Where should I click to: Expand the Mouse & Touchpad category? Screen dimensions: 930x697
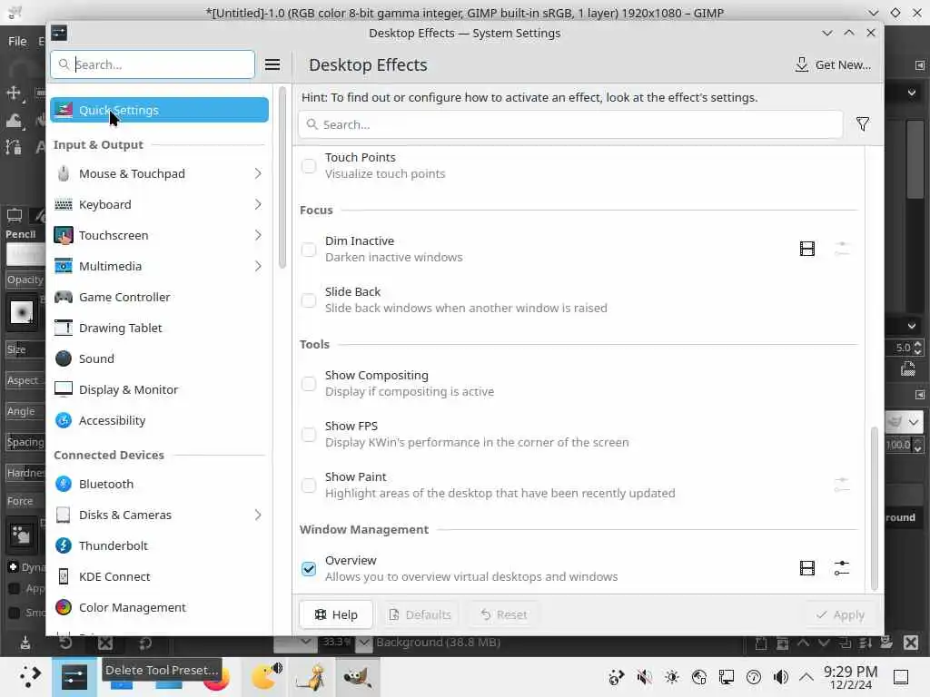258,173
